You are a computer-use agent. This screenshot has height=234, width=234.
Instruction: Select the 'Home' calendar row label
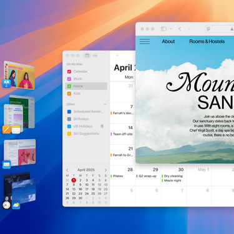pyautogui.click(x=78, y=86)
